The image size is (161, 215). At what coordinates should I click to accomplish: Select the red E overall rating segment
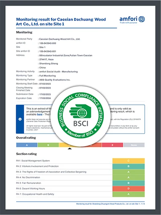pyautogui.click(x=112, y=145)
